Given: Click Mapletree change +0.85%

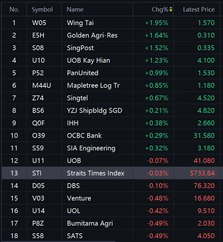Looking at the screenshot, I should tap(156, 86).
